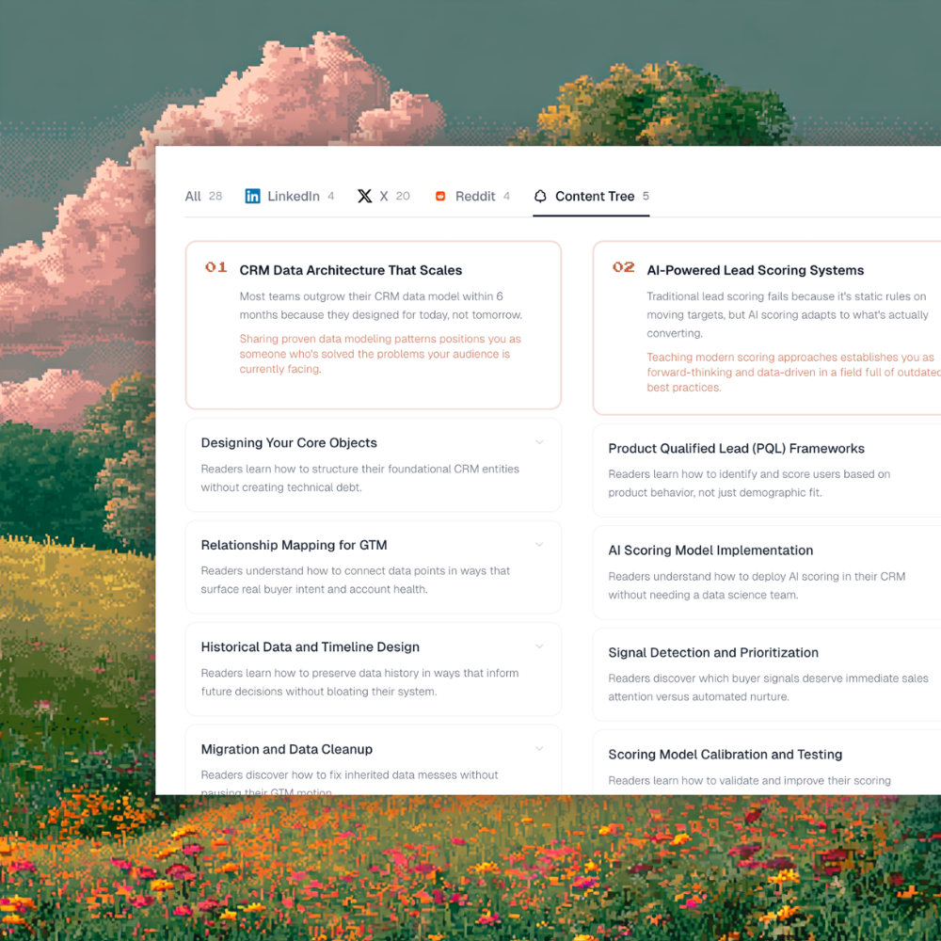This screenshot has width=941, height=941.
Task: Expand Historical Data and Timeline Design chevron
Action: coord(539,646)
